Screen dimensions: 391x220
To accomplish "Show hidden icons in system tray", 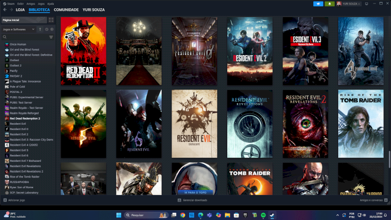I will click(337, 215).
